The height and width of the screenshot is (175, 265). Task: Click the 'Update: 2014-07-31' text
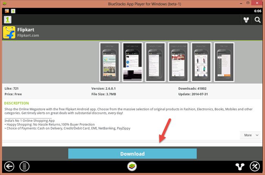tap(193, 94)
